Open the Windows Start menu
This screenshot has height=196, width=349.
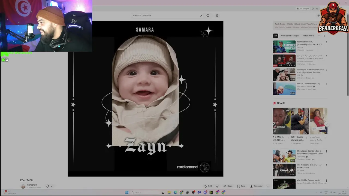127,192
